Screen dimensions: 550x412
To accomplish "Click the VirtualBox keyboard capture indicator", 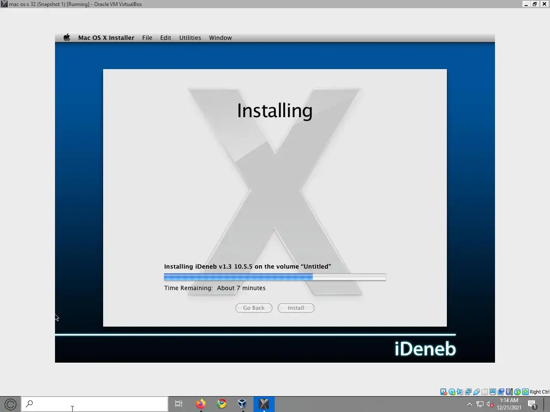I will click(525, 392).
